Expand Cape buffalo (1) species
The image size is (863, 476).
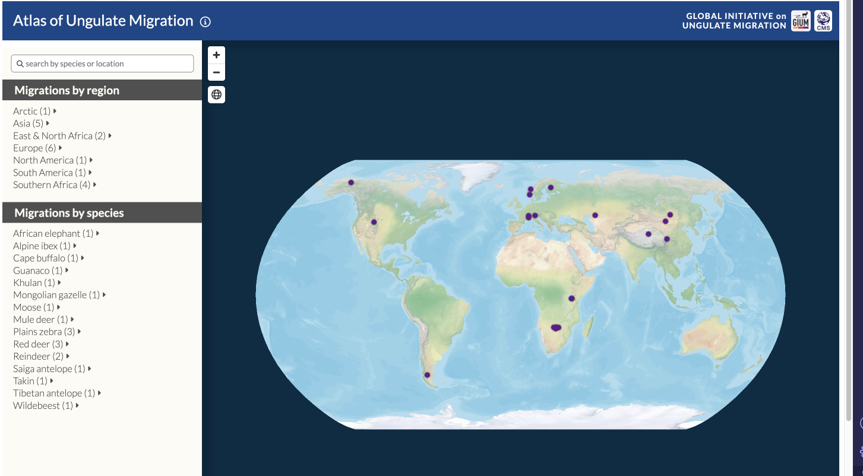click(49, 258)
